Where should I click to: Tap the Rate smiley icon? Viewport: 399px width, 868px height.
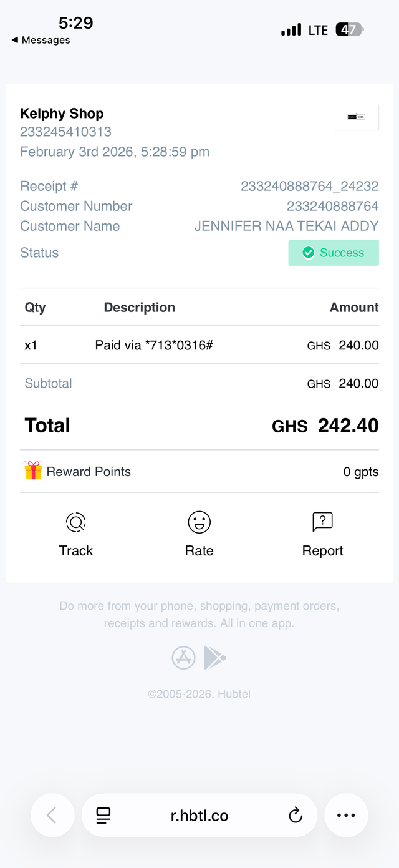point(199,522)
